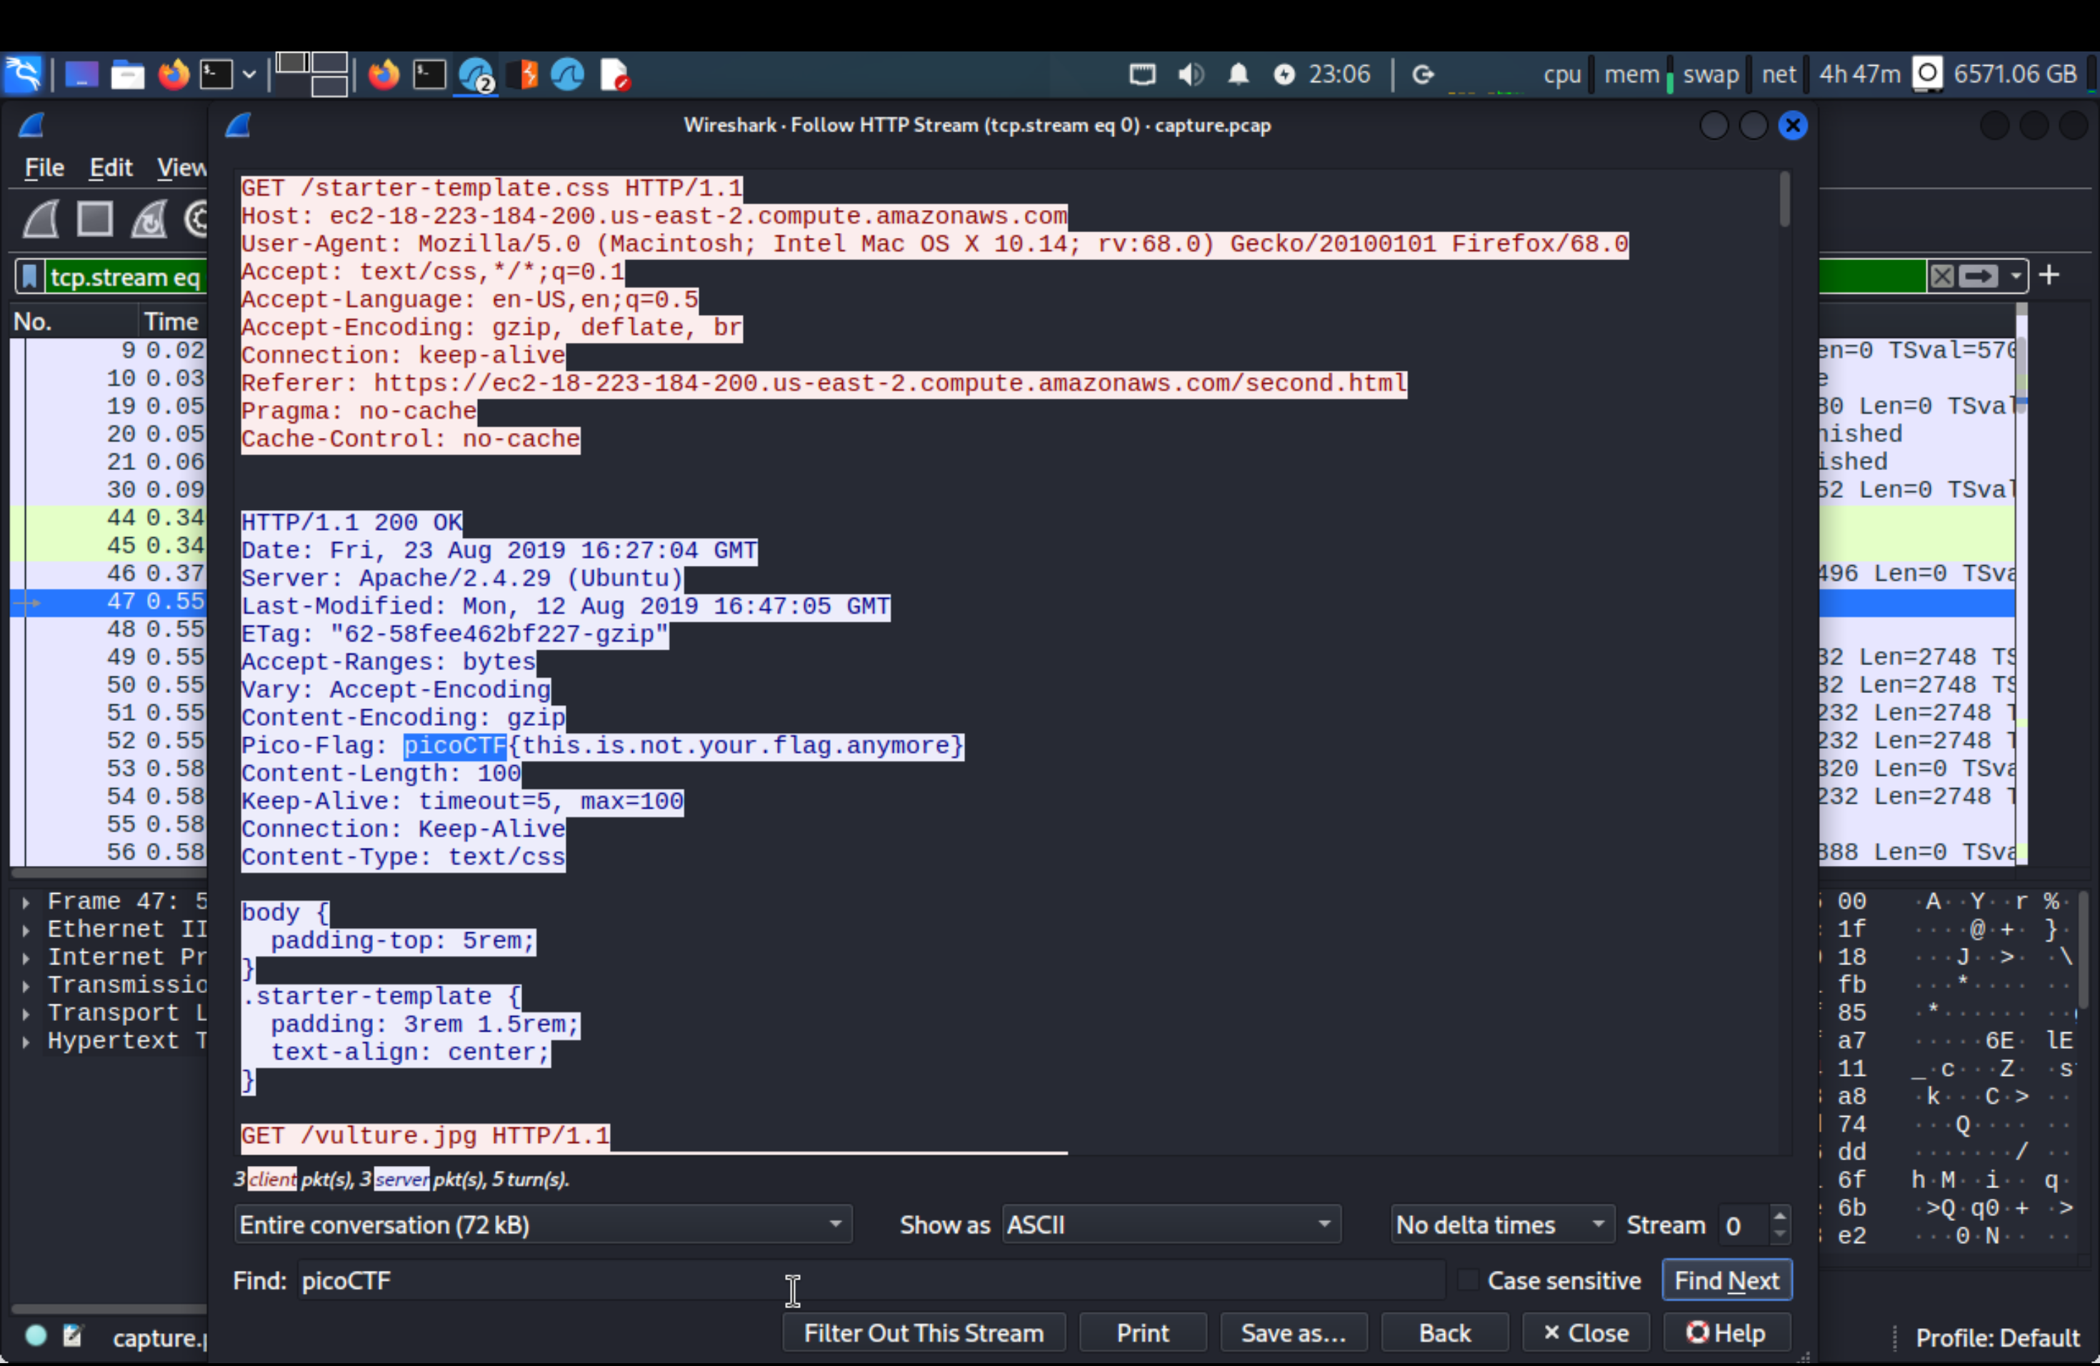The height and width of the screenshot is (1366, 2100).
Task: Expand the Hypertext Transfer tree node
Action: [x=26, y=1041]
